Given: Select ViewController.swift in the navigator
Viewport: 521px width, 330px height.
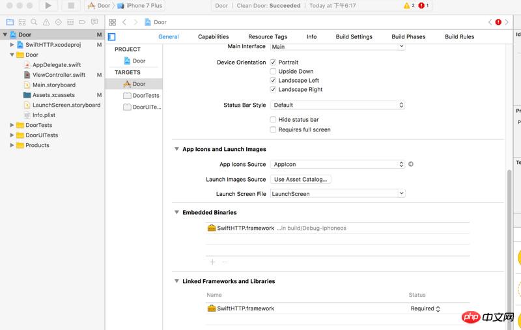Looking at the screenshot, I should coord(59,75).
